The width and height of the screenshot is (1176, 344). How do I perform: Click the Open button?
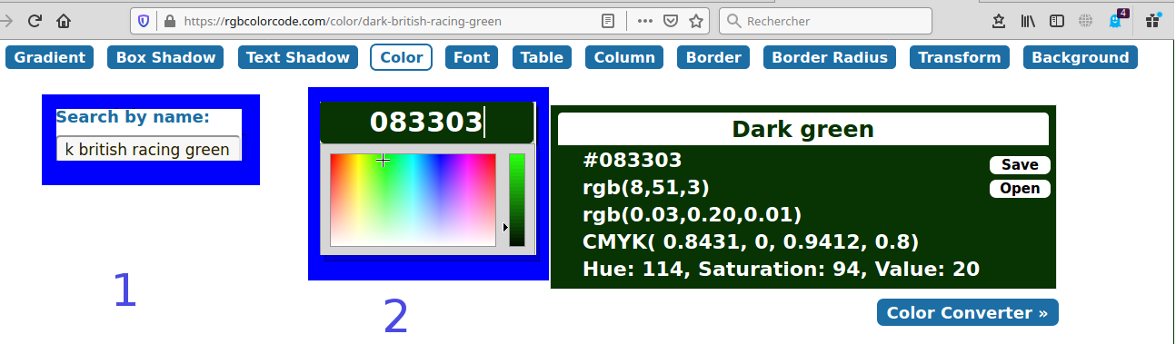(1020, 189)
